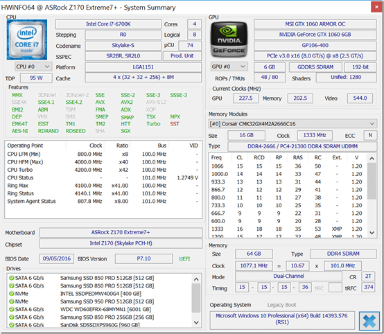Click the Unified: 1280 shaders field
Image resolution: width=384 pixels, height=334 pixels.
[346, 78]
